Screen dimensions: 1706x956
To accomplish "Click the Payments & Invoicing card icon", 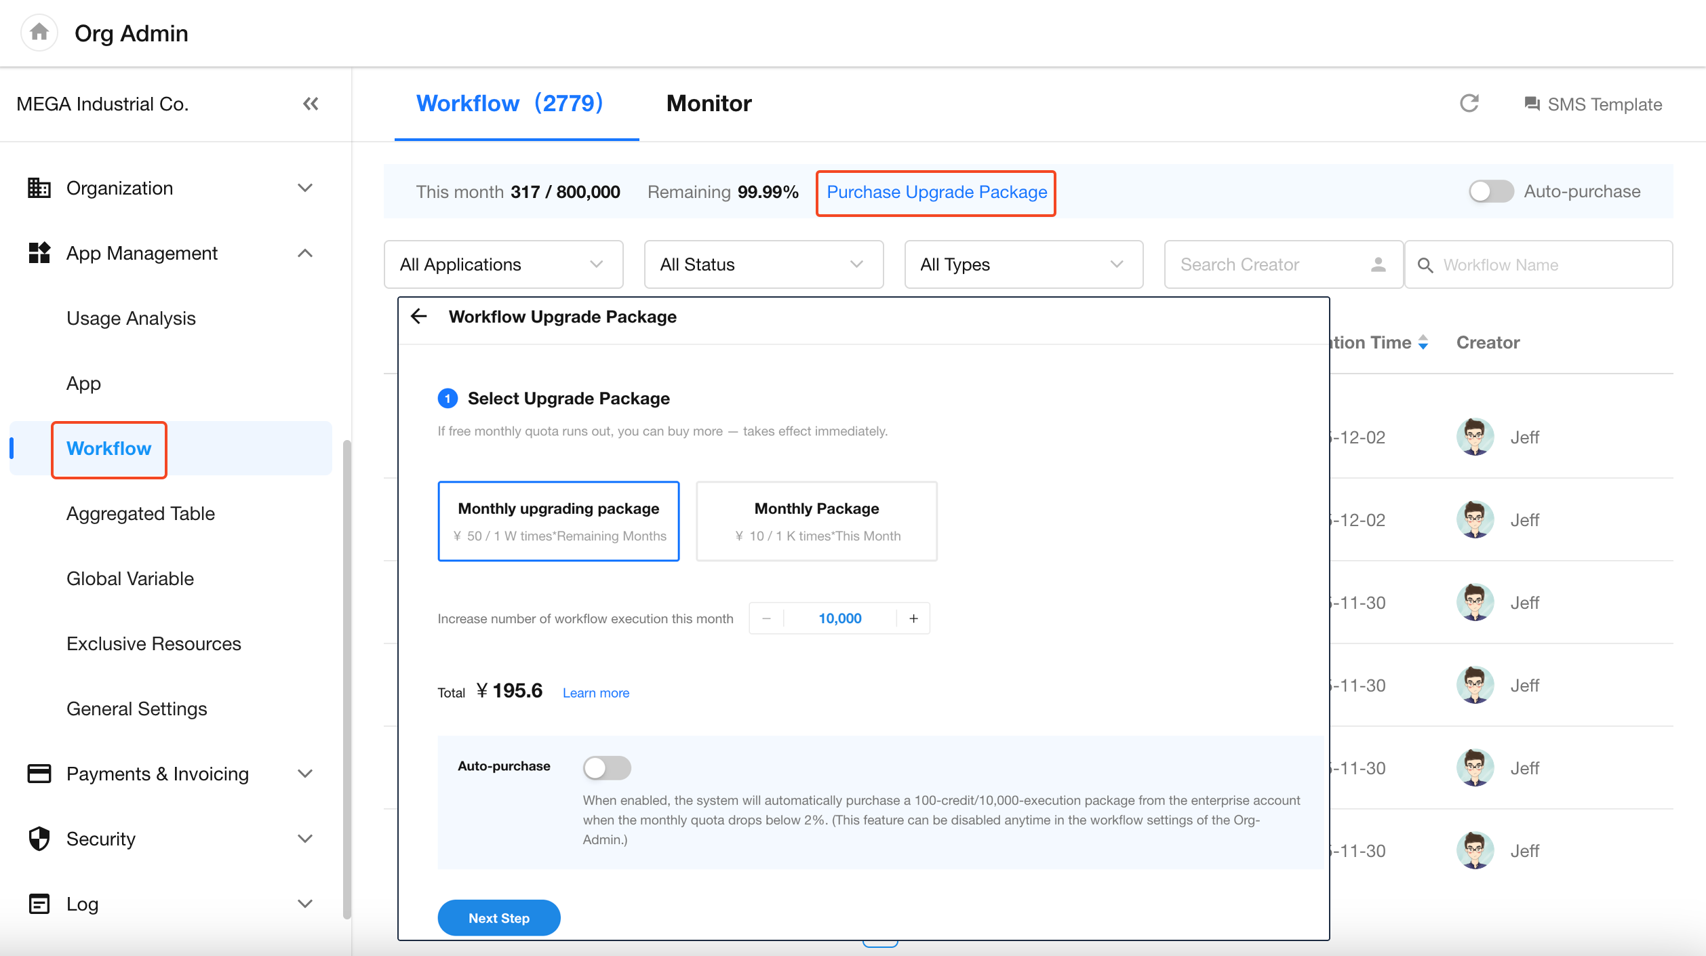I will click(39, 774).
